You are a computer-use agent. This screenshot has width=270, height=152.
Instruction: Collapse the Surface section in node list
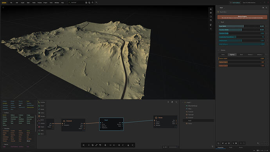[x=3, y=113]
